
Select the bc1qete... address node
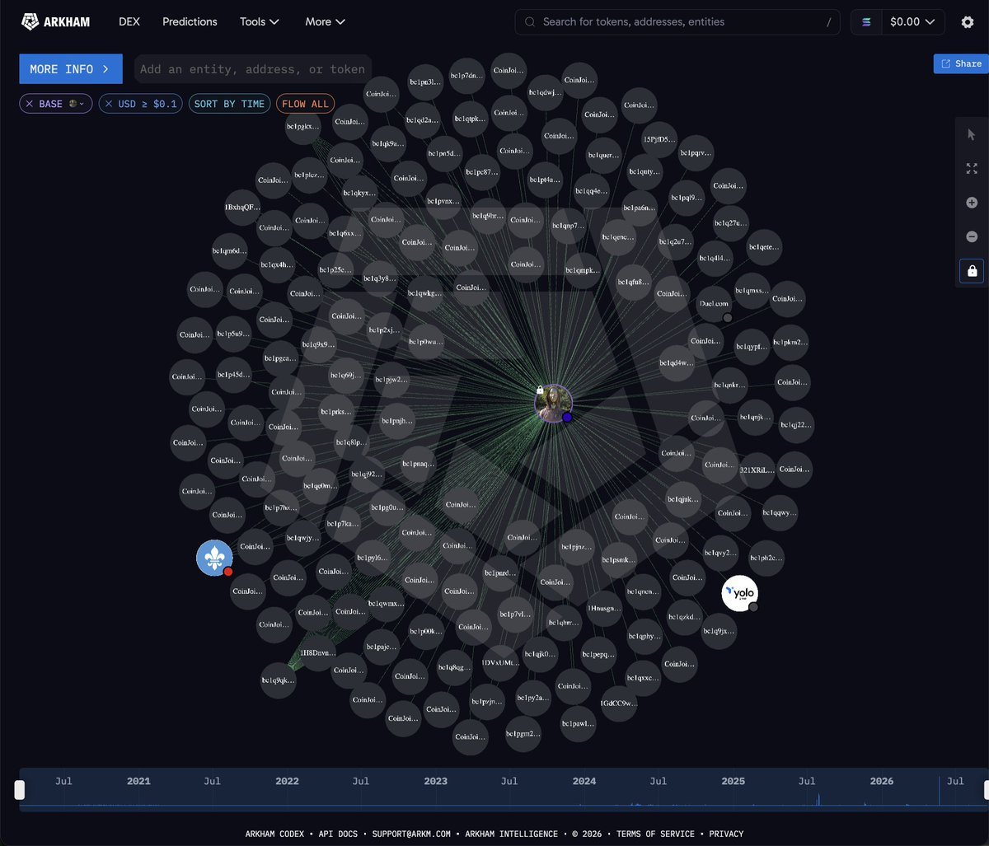pyautogui.click(x=764, y=246)
